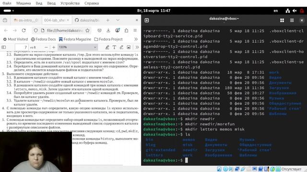Open tracking protection shield icon
The height and width of the screenshot is (172, 307).
[x=35, y=31]
